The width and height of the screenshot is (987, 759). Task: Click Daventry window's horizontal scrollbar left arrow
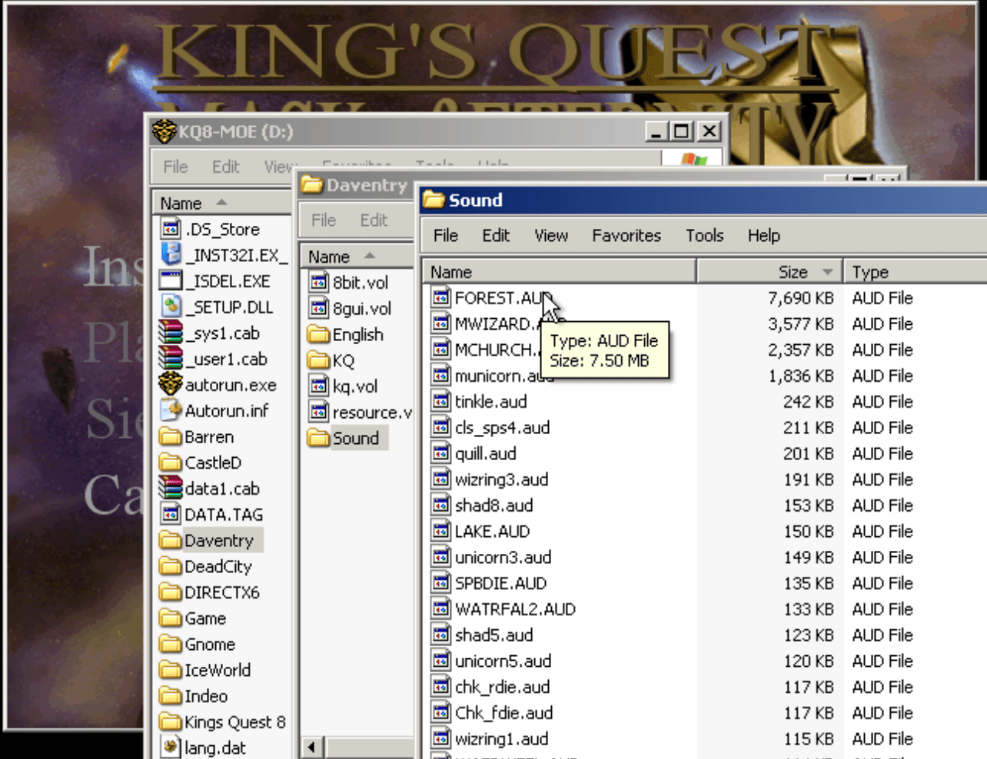point(311,747)
